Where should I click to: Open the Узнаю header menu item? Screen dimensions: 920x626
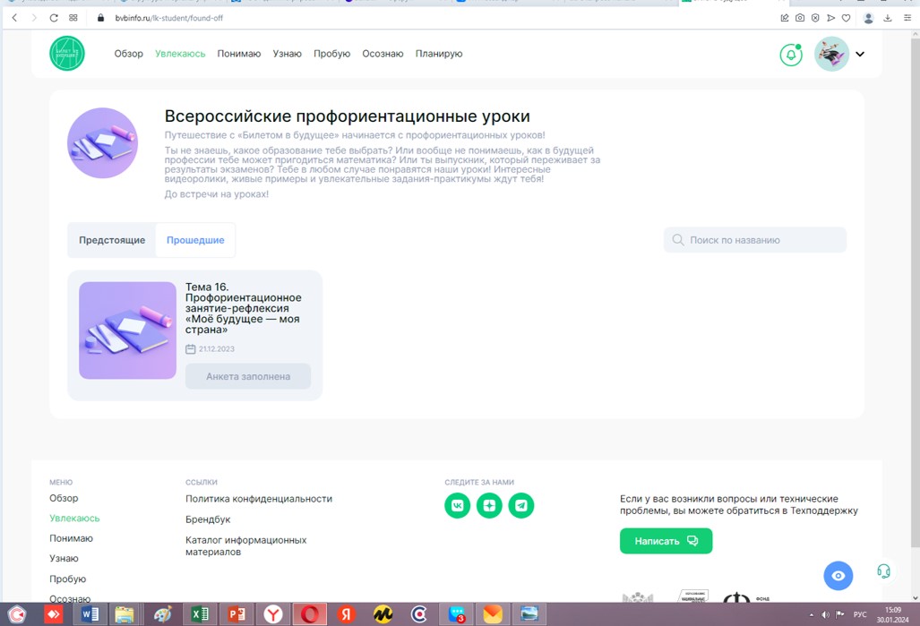tap(287, 54)
